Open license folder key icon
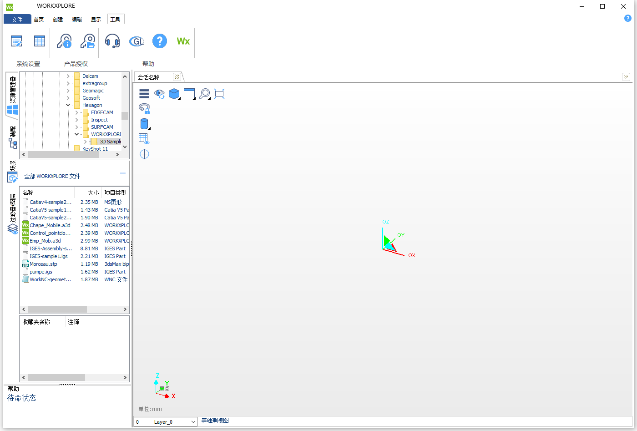 [88, 41]
